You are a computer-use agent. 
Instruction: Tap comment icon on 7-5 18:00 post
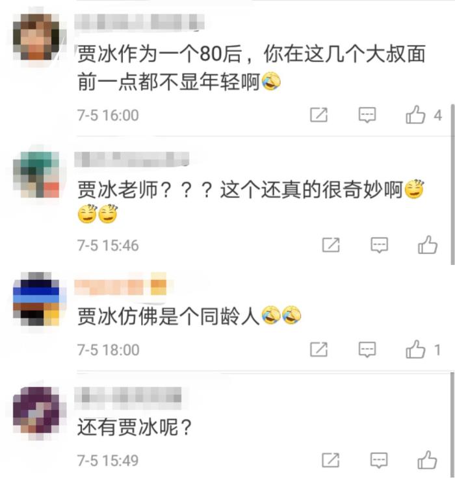click(367, 349)
